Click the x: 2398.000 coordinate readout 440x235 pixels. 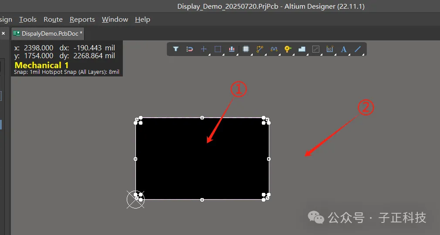click(x=34, y=48)
